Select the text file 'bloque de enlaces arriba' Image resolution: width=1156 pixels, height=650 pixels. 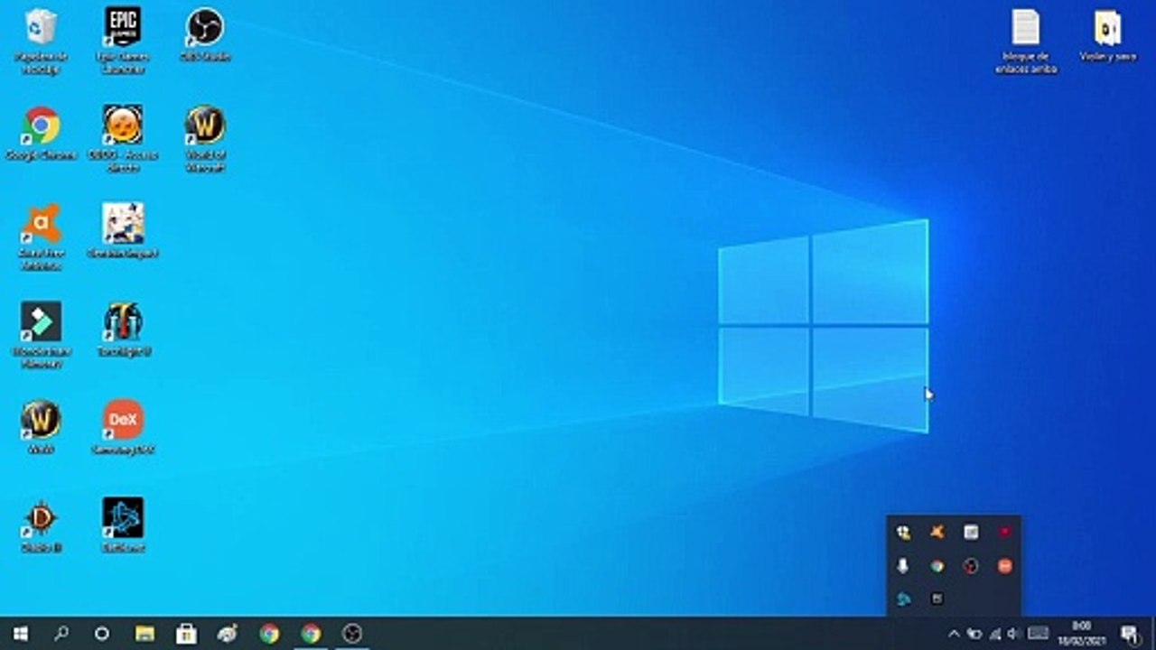(x=1026, y=41)
